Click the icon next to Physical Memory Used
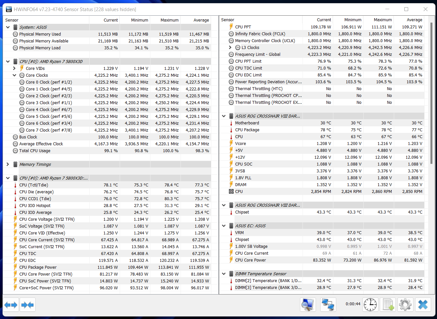Screen dimensions: 437x319 [x=15, y=34]
